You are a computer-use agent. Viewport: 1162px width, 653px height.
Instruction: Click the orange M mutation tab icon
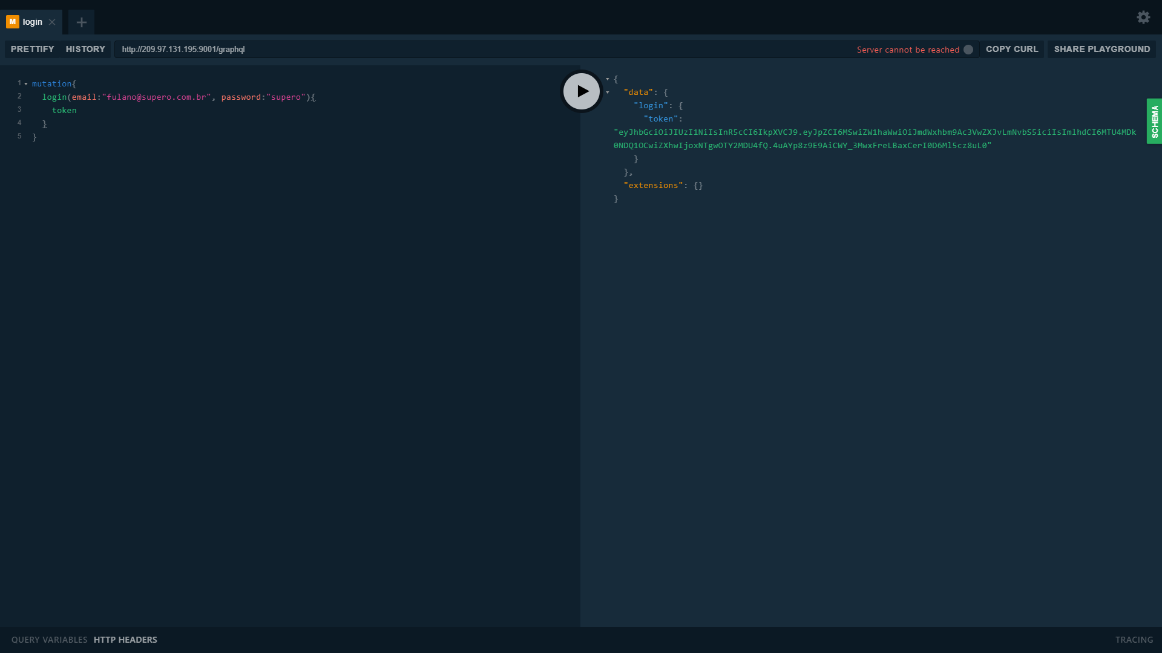tap(12, 22)
